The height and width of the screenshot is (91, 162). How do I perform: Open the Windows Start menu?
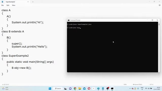tap(50, 88)
